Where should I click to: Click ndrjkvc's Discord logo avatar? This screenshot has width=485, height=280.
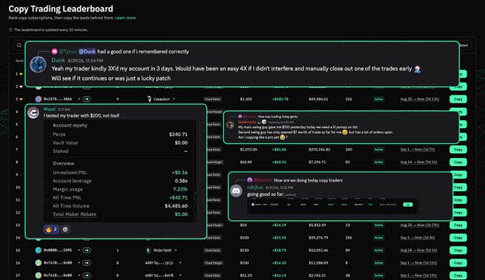236,191
